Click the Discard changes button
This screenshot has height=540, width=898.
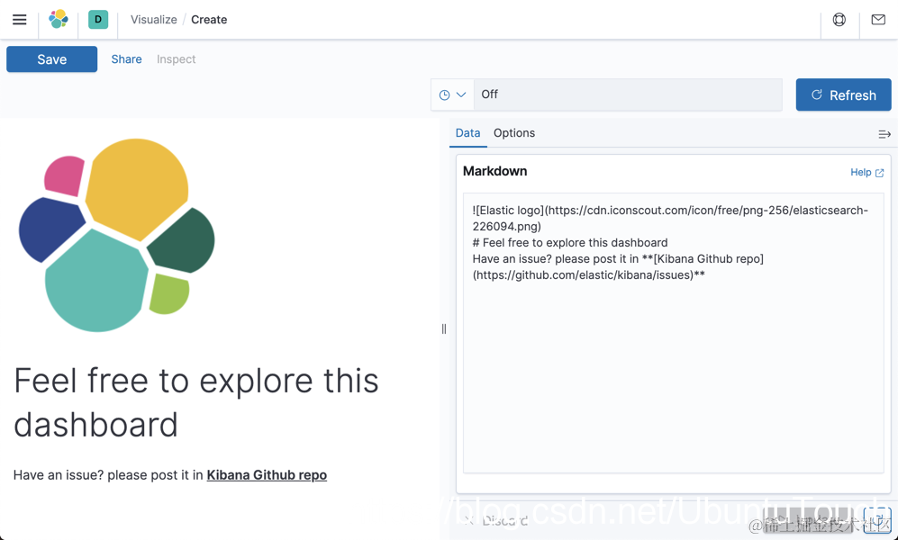tap(496, 520)
